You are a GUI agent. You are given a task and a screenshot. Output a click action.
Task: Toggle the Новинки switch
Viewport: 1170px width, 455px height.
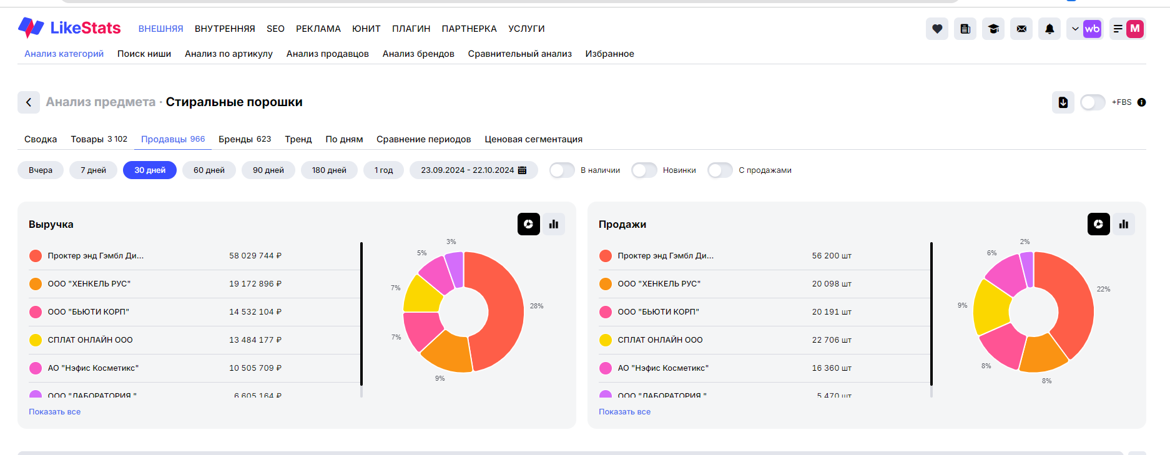pos(644,170)
